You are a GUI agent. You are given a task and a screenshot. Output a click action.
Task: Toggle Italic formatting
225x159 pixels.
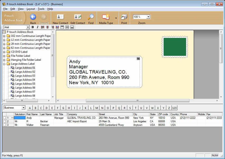click(x=37, y=27)
